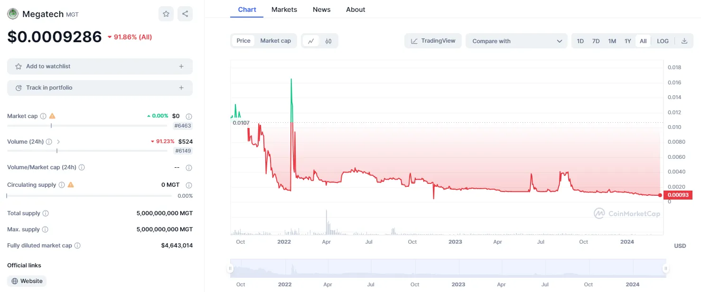The height and width of the screenshot is (292, 701).
Task: Open info icon beside the 0 MGT value
Action: [189, 185]
